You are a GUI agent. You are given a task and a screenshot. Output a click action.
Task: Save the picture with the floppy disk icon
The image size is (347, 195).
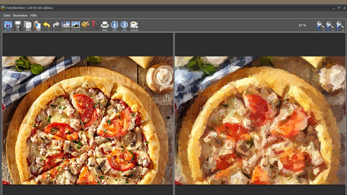coord(18,25)
